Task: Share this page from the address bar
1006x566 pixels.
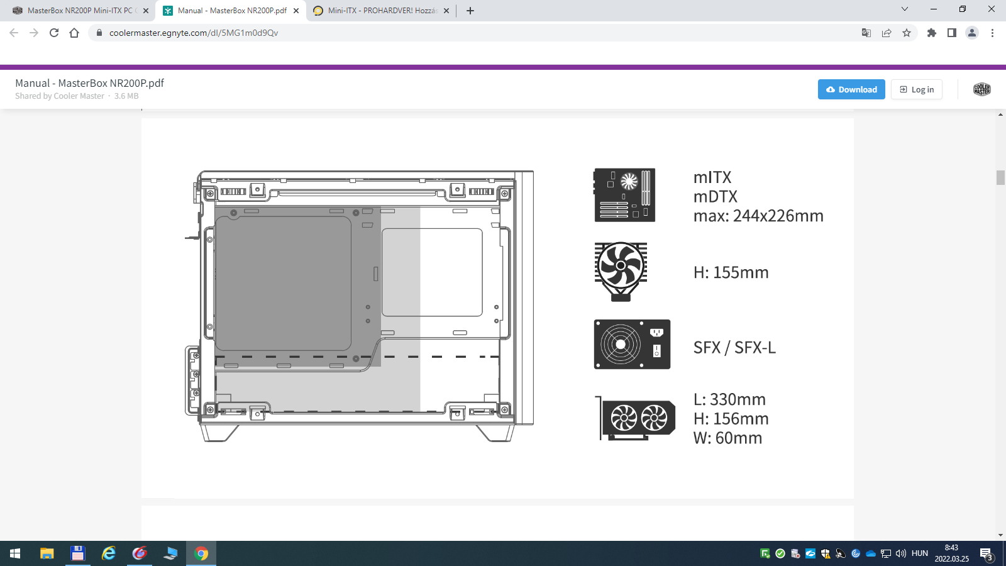Action: (887, 33)
